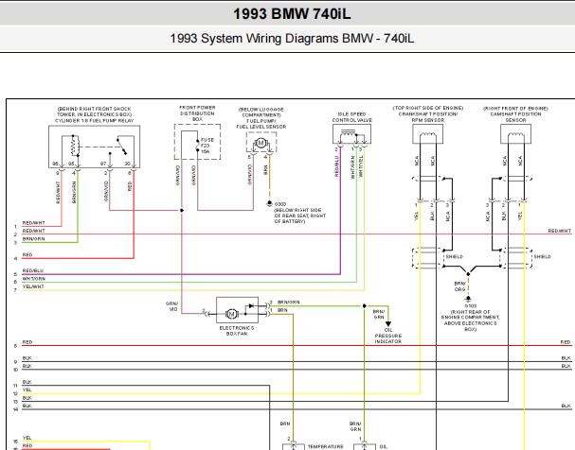Image resolution: width=575 pixels, height=450 pixels.
Task: Click the crankshaft sensor coil symbol
Action: tap(427, 136)
